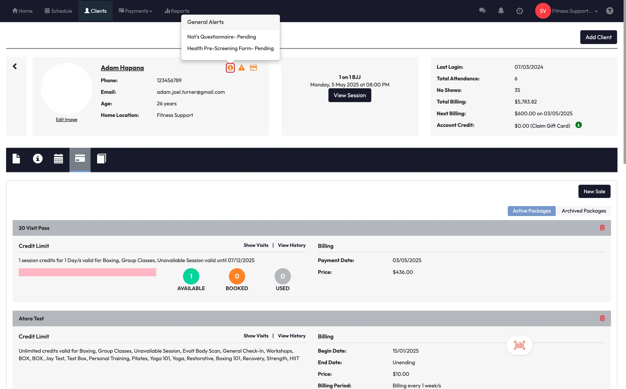Delete the 20 Visit Pass package
The image size is (626, 389).
click(x=602, y=228)
